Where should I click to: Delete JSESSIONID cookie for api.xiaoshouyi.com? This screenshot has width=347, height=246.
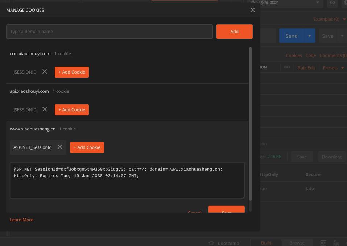(45, 109)
